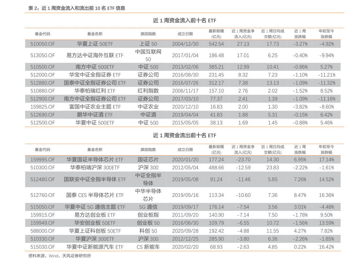Click the 华夏中证新能源汽车 ETF row

95,247
